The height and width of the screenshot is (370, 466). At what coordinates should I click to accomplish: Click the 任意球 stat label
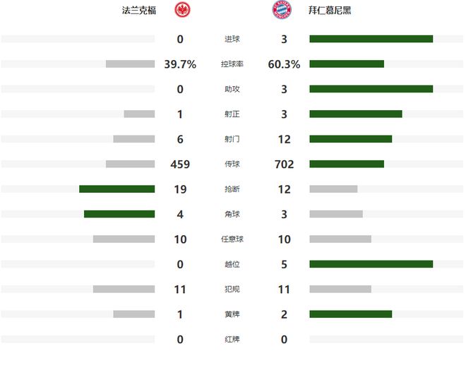pos(232,239)
